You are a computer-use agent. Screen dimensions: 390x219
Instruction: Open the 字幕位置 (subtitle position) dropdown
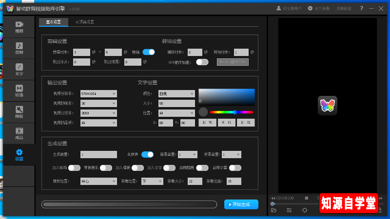coord(152,181)
